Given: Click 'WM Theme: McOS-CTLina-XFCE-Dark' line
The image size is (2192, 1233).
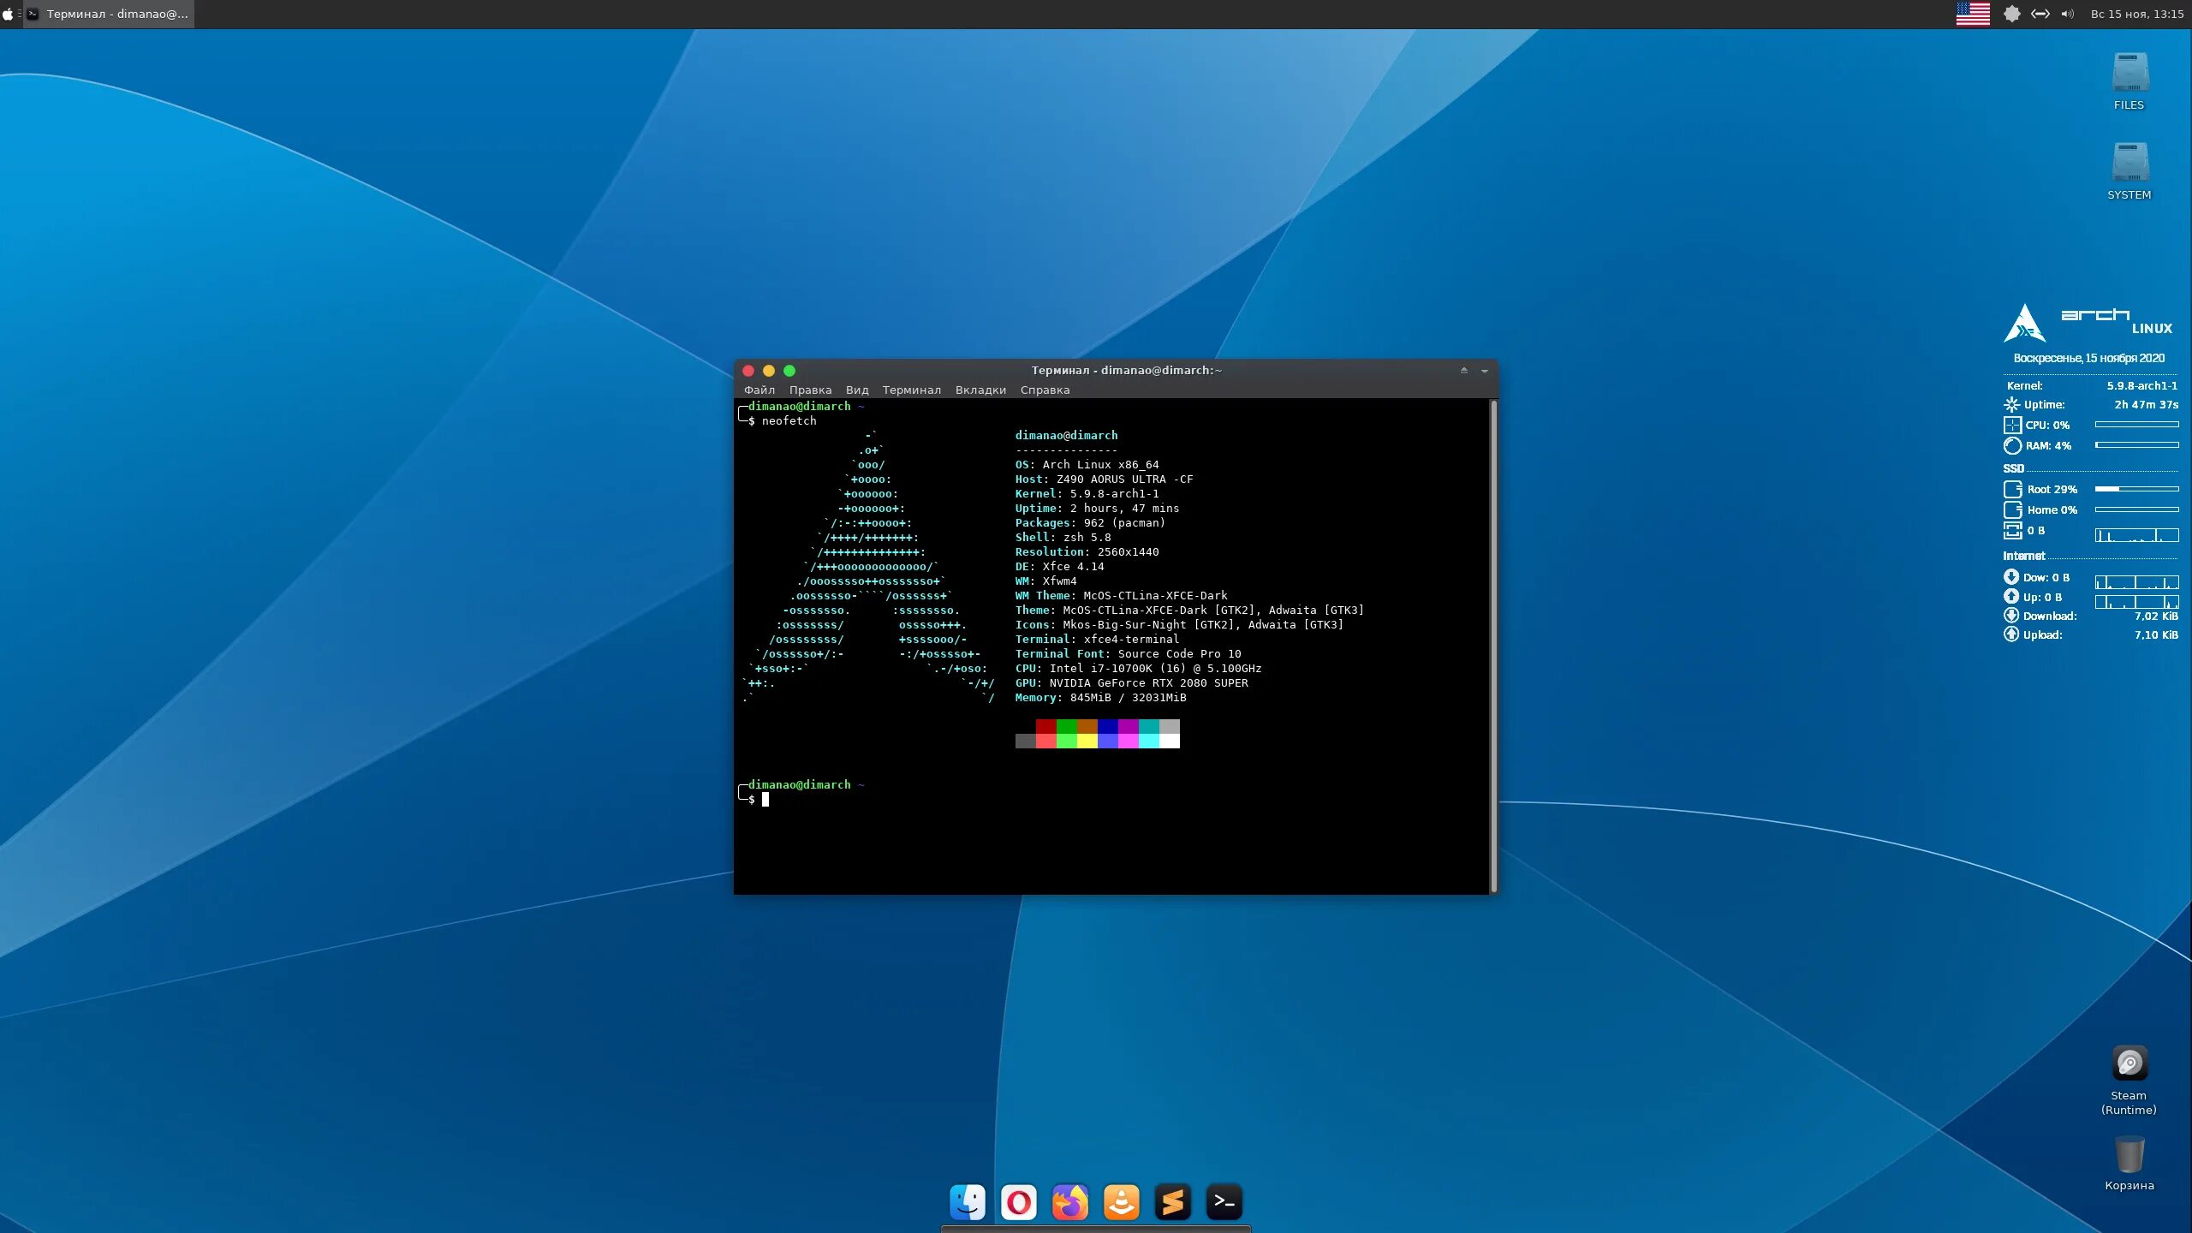Looking at the screenshot, I should tap(1121, 595).
